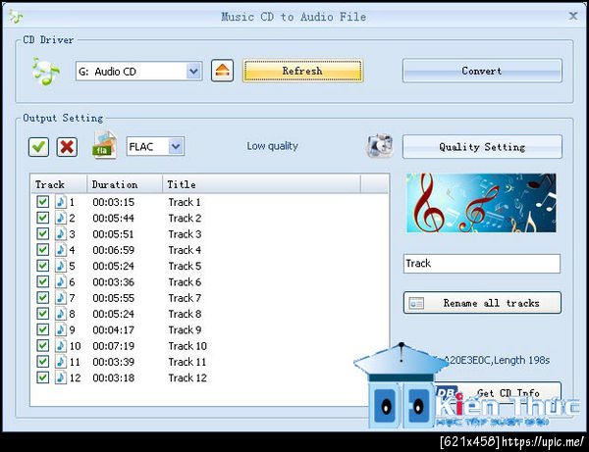The image size is (589, 452).
Task: Click the music note icon of track 8
Action: click(61, 314)
